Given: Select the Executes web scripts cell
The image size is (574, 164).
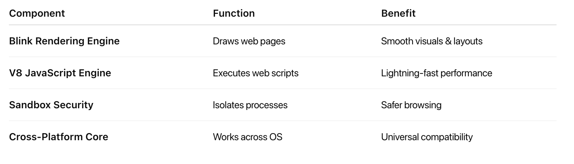Looking at the screenshot, I should [x=255, y=73].
